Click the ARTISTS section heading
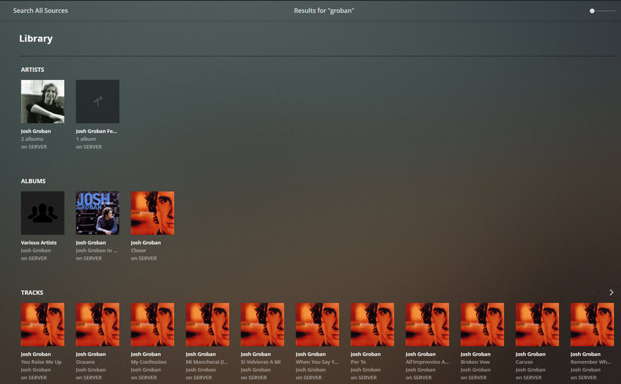The image size is (621, 384). [32, 69]
